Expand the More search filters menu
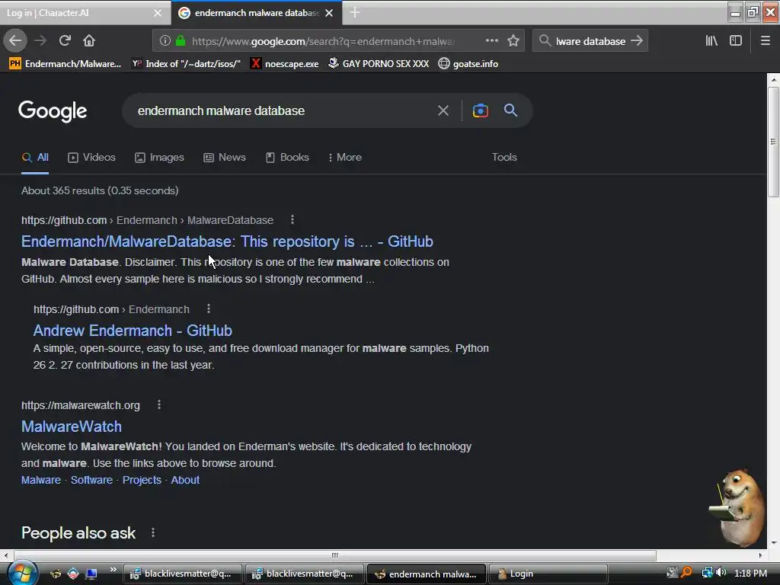This screenshot has height=585, width=780. [345, 157]
